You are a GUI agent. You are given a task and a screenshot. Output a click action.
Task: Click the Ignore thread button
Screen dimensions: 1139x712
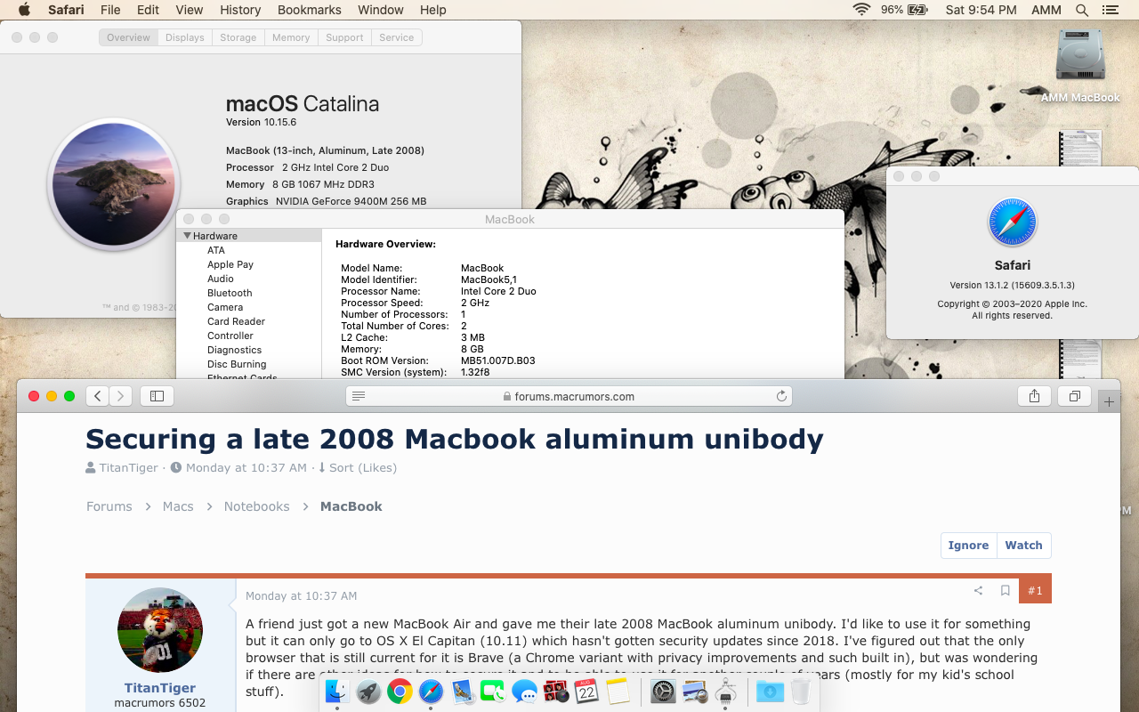(968, 546)
